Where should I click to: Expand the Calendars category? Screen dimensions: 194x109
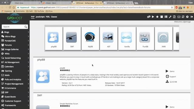click(x=15, y=67)
